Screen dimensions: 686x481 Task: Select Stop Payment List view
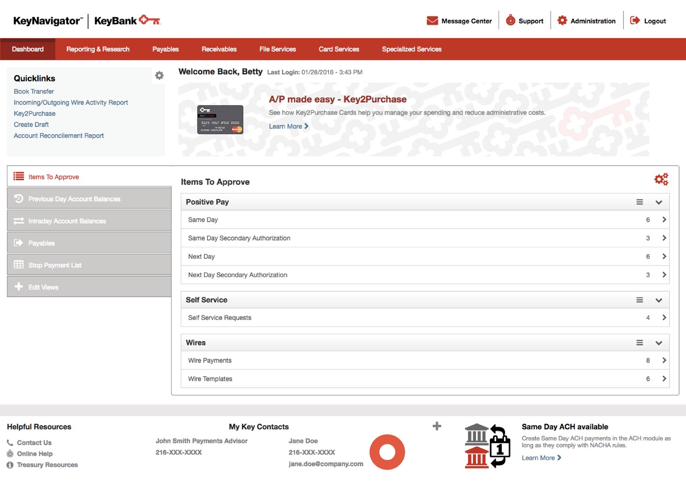tap(89, 265)
